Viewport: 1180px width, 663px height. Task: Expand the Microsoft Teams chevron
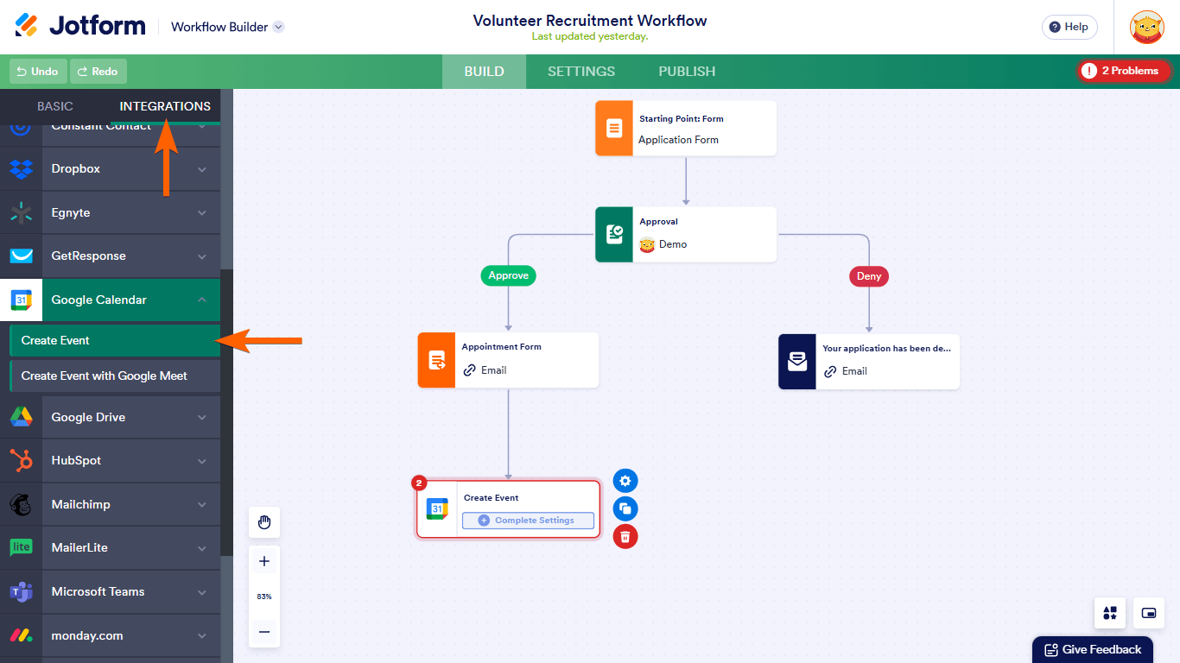coord(202,591)
